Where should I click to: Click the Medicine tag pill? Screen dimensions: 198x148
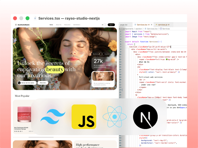tap(97, 54)
